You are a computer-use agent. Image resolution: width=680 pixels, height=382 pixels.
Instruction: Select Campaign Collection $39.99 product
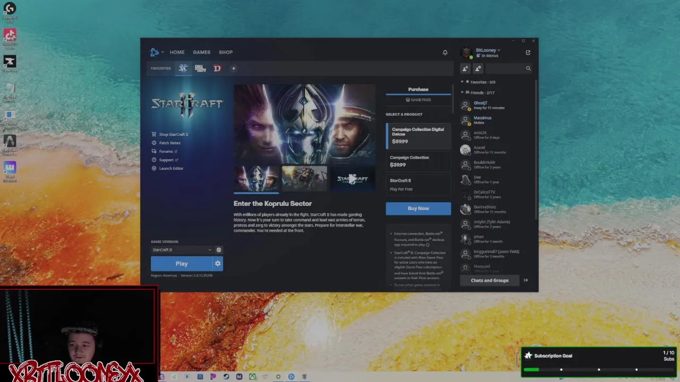419,161
